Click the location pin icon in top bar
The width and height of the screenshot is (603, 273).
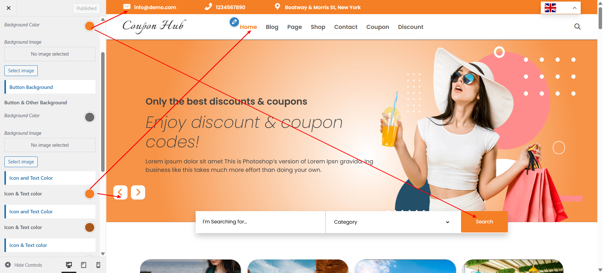pos(277,7)
